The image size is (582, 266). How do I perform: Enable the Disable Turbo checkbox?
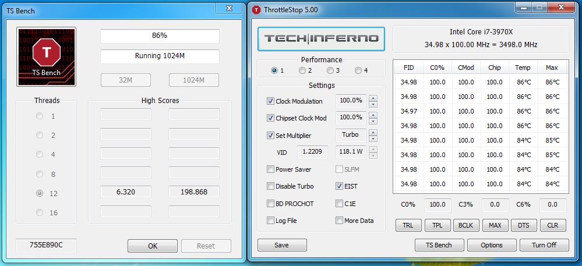tap(270, 186)
